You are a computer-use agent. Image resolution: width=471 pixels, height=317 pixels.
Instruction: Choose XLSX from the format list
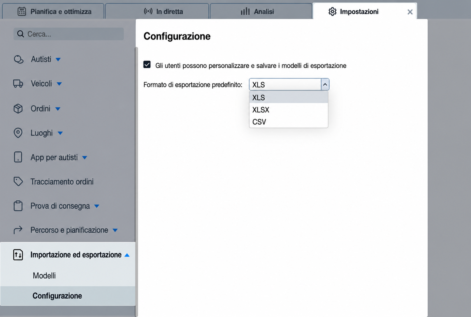(289, 110)
